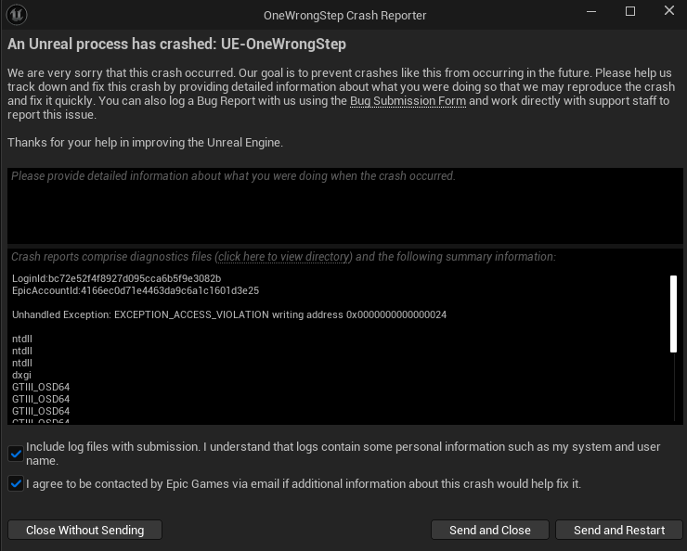The image size is (687, 551).
Task: Toggle the agree to be contacted checkbox
Action: (16, 483)
